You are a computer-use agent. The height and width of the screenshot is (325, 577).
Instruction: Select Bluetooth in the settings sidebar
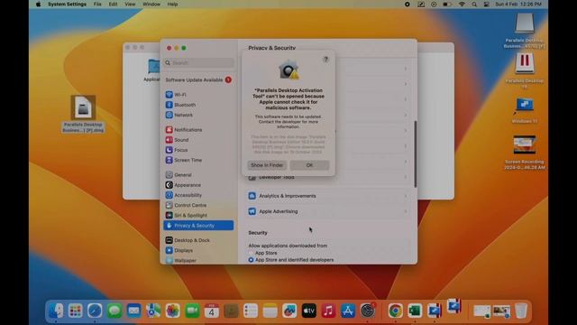point(180,105)
